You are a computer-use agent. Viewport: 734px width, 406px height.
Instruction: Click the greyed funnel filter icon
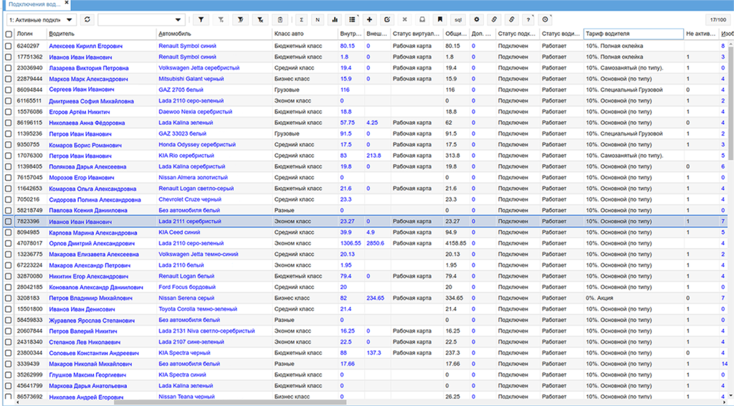[221, 19]
